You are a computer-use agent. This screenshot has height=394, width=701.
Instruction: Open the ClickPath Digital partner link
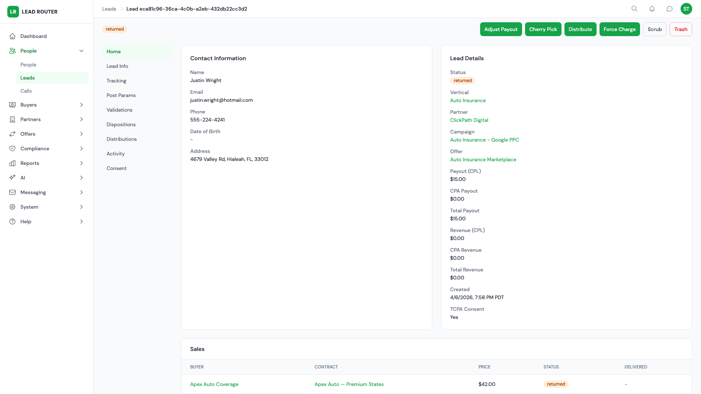click(x=469, y=120)
